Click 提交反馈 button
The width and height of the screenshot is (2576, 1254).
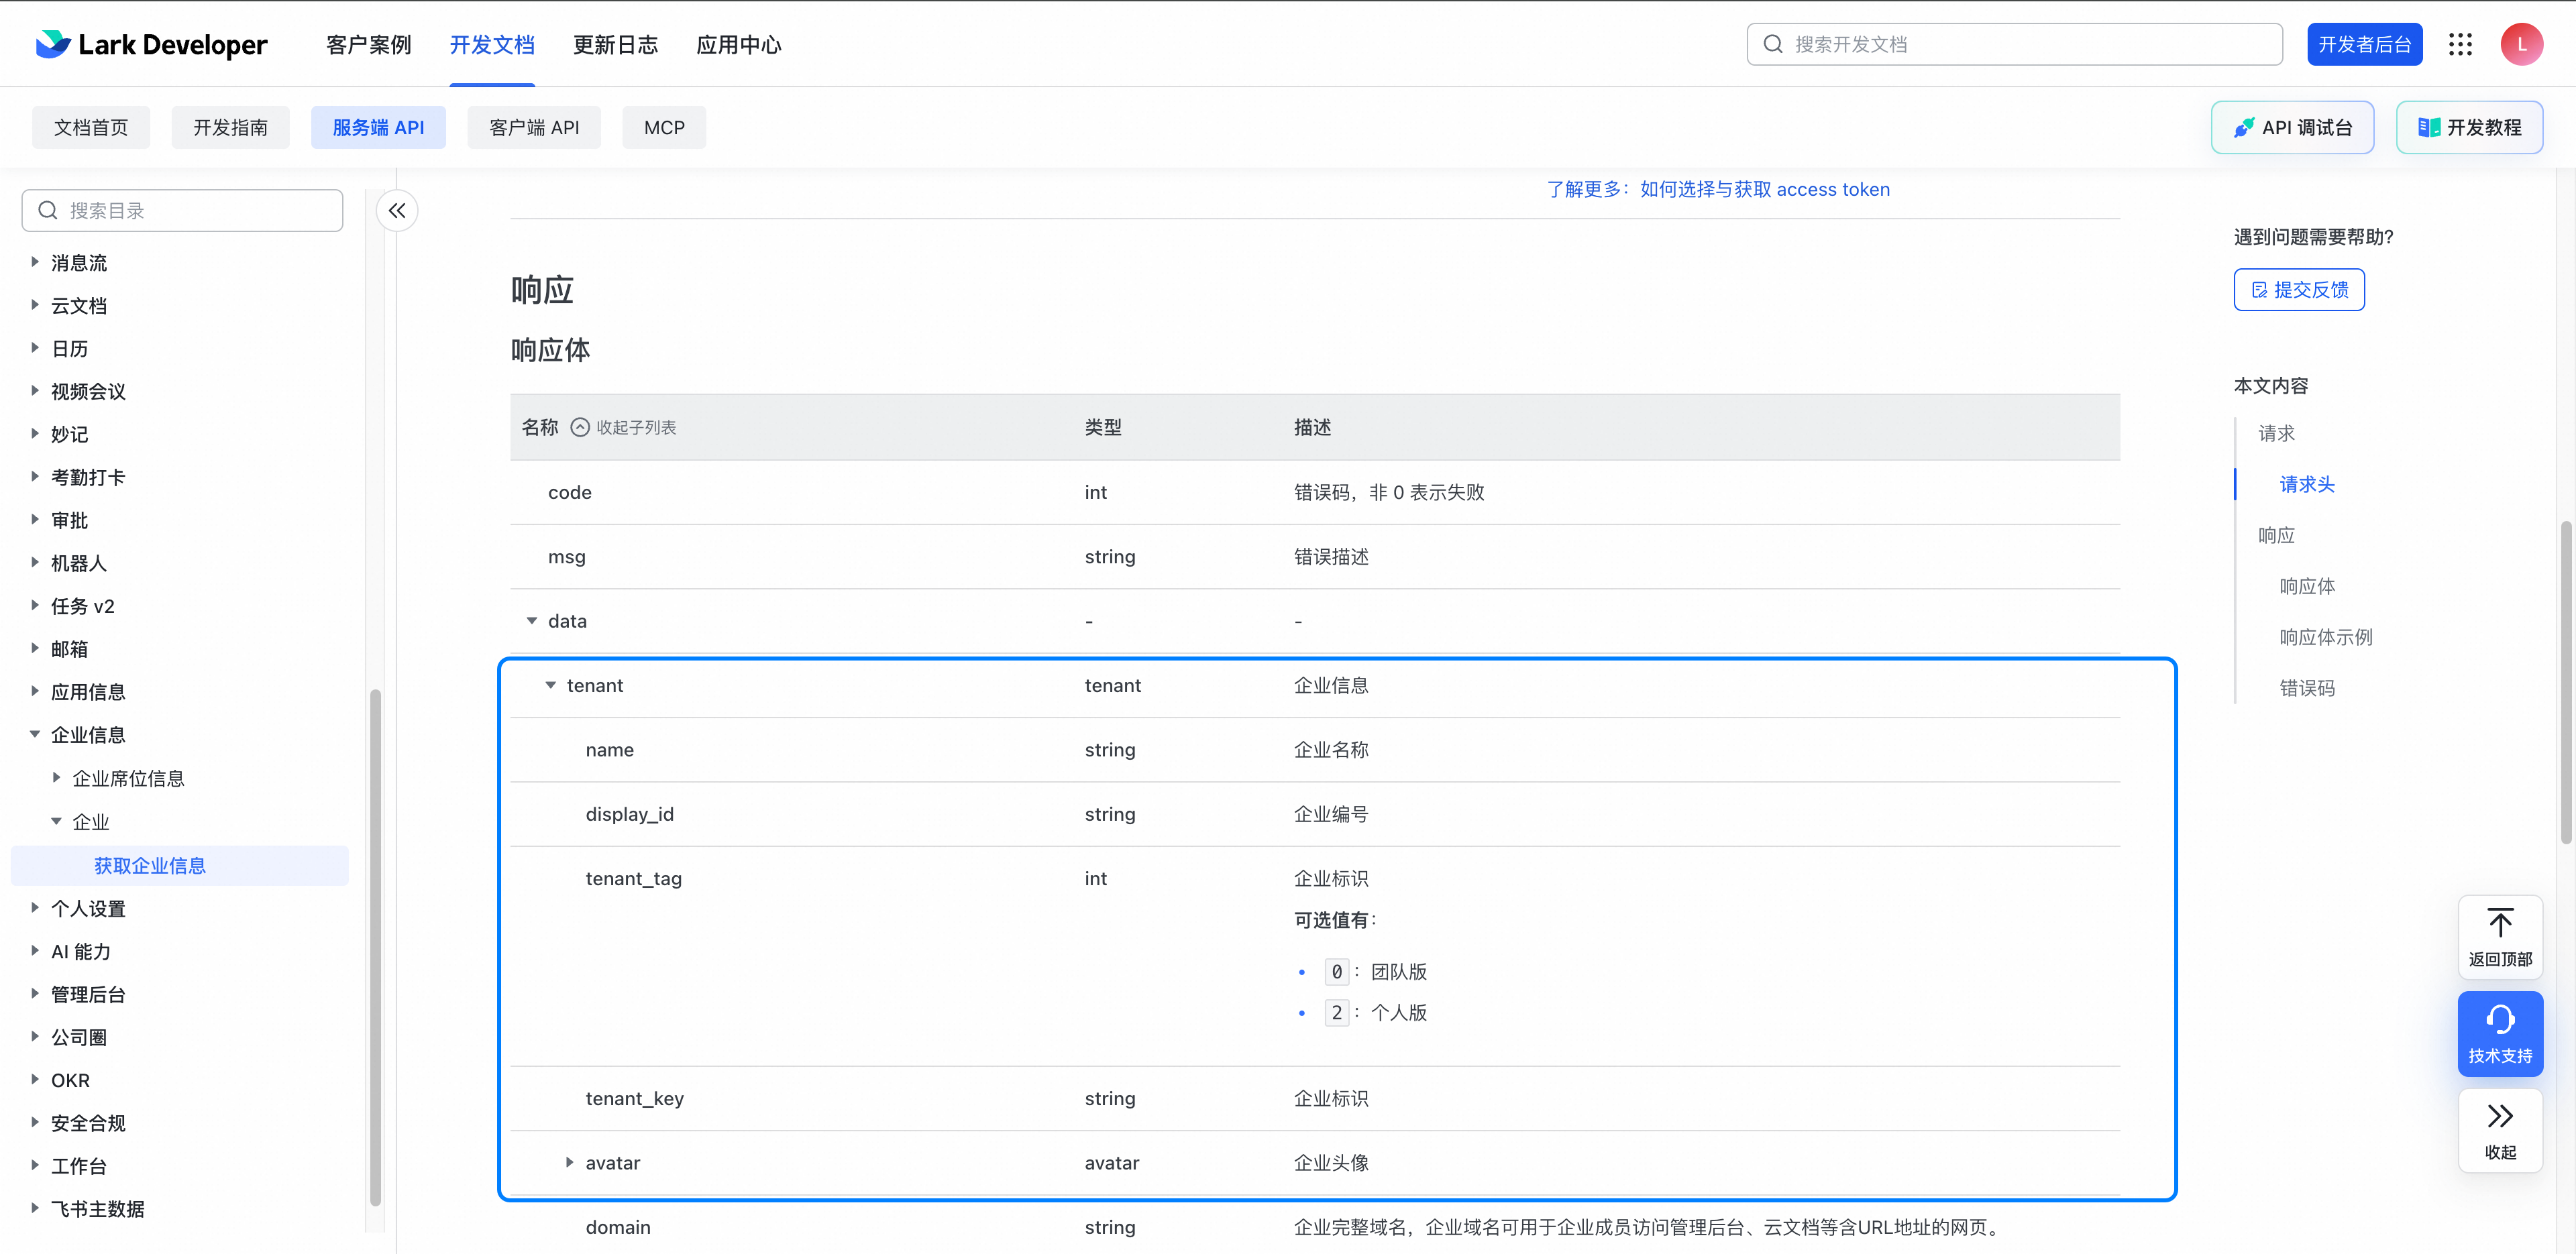coord(2299,290)
